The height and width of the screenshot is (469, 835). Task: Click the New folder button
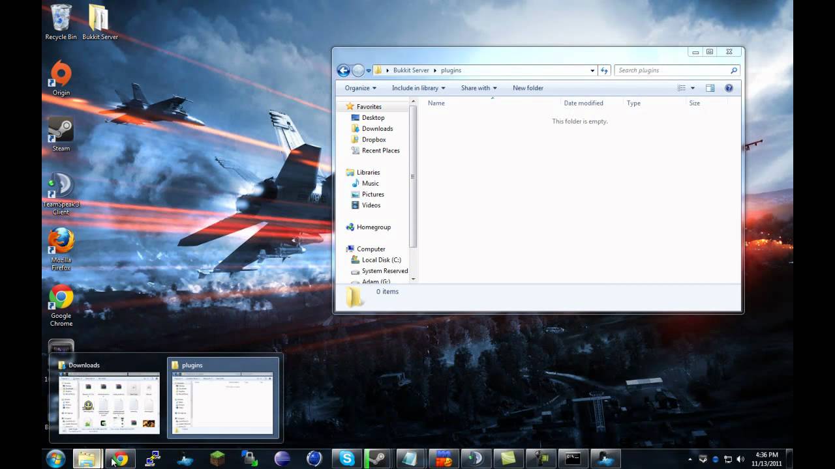528,88
